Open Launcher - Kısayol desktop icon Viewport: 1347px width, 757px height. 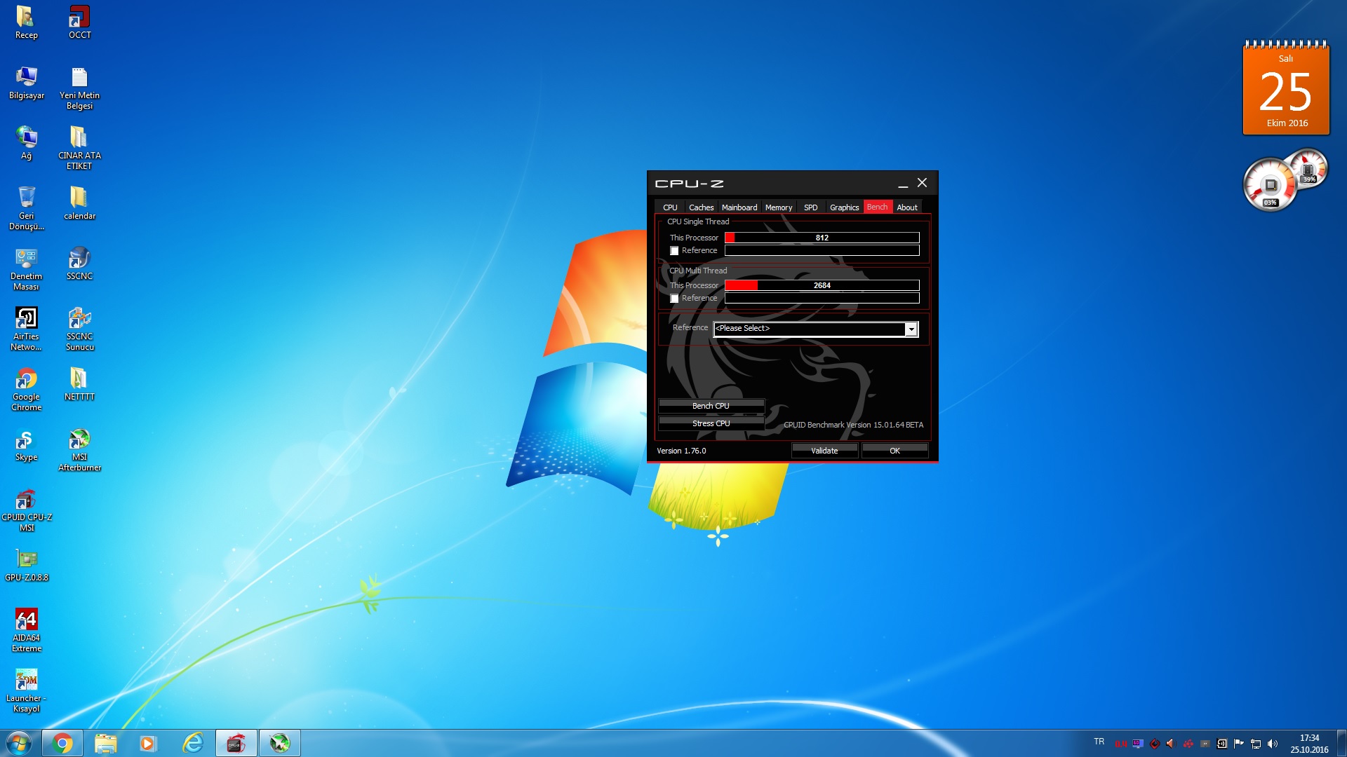pyautogui.click(x=26, y=691)
